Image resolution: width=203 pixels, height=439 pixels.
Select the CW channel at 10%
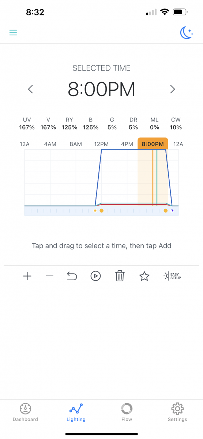(x=176, y=124)
